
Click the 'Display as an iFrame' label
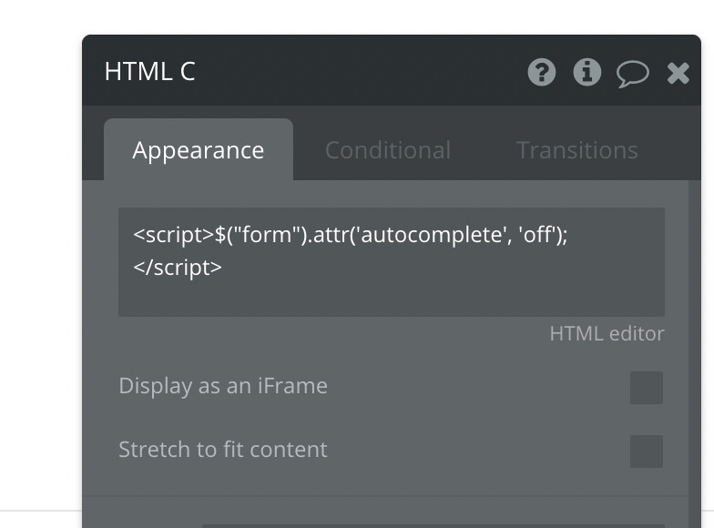pyautogui.click(x=223, y=386)
